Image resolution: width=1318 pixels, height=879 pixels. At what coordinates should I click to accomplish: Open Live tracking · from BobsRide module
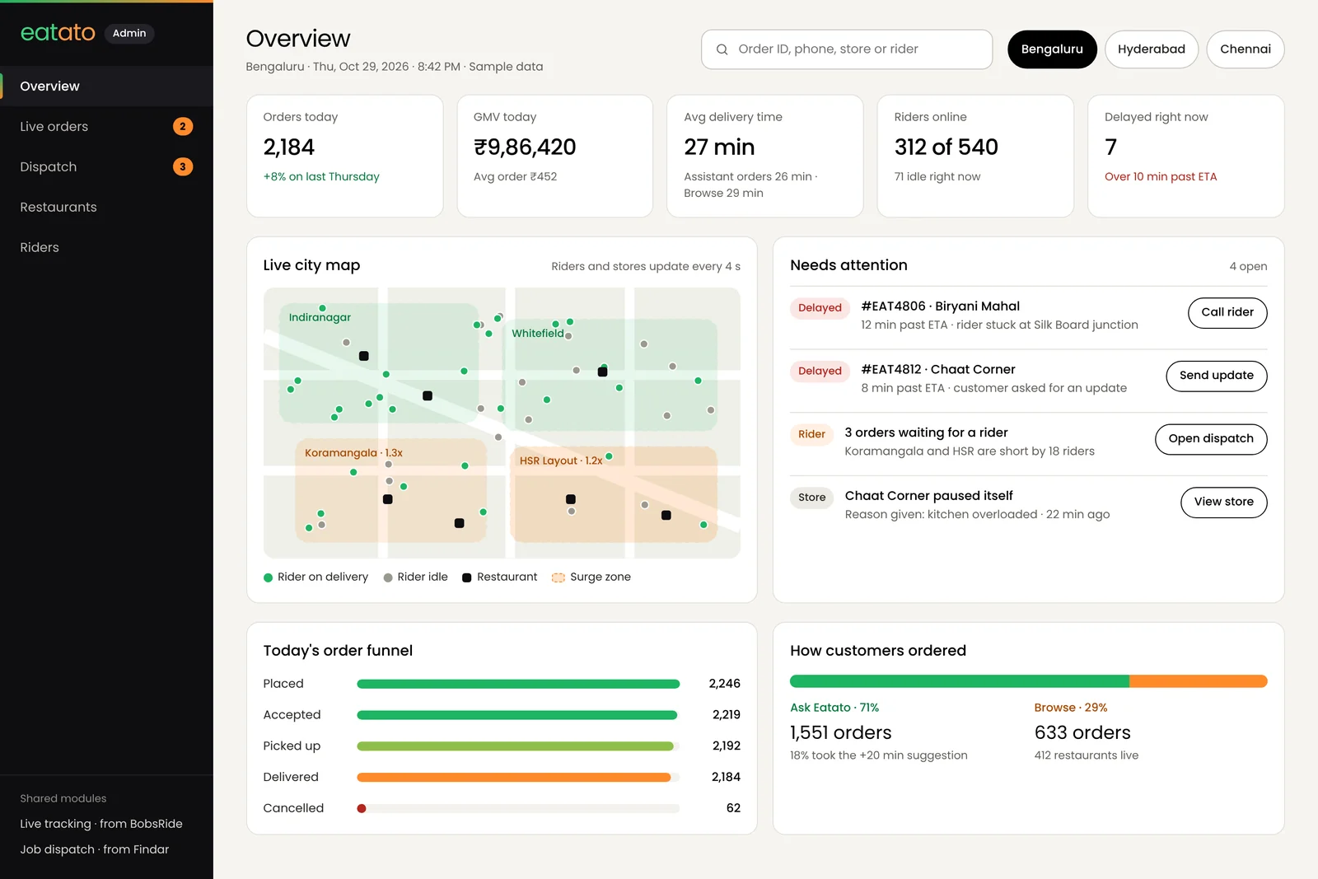[101, 824]
